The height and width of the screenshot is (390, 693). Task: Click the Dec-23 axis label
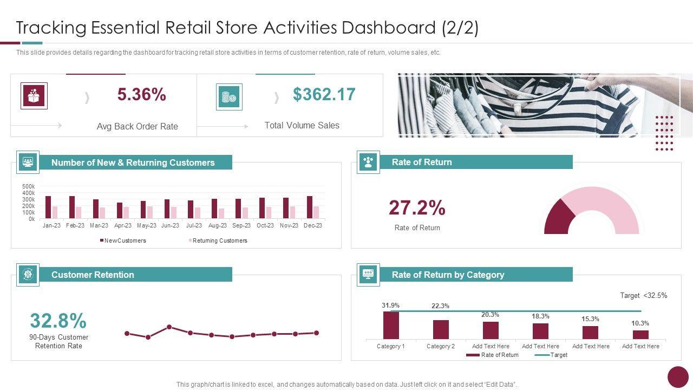[313, 225]
